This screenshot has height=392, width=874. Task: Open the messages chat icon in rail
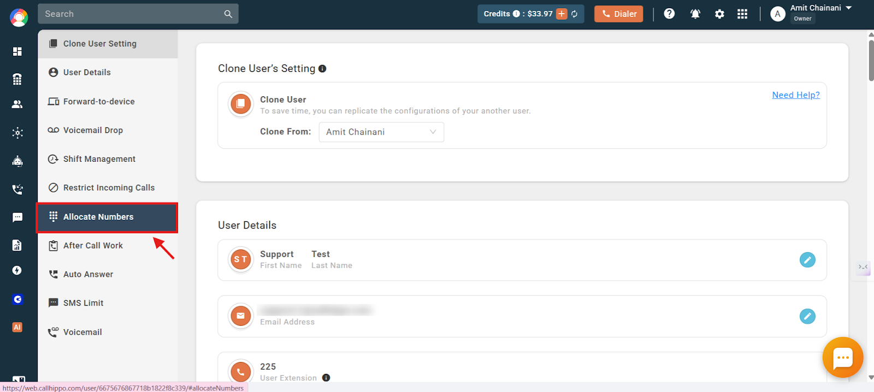[17, 218]
